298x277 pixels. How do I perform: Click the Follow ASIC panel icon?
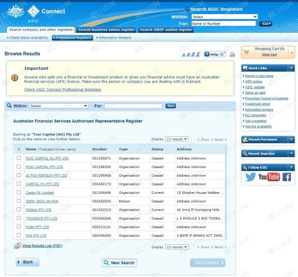(245, 167)
